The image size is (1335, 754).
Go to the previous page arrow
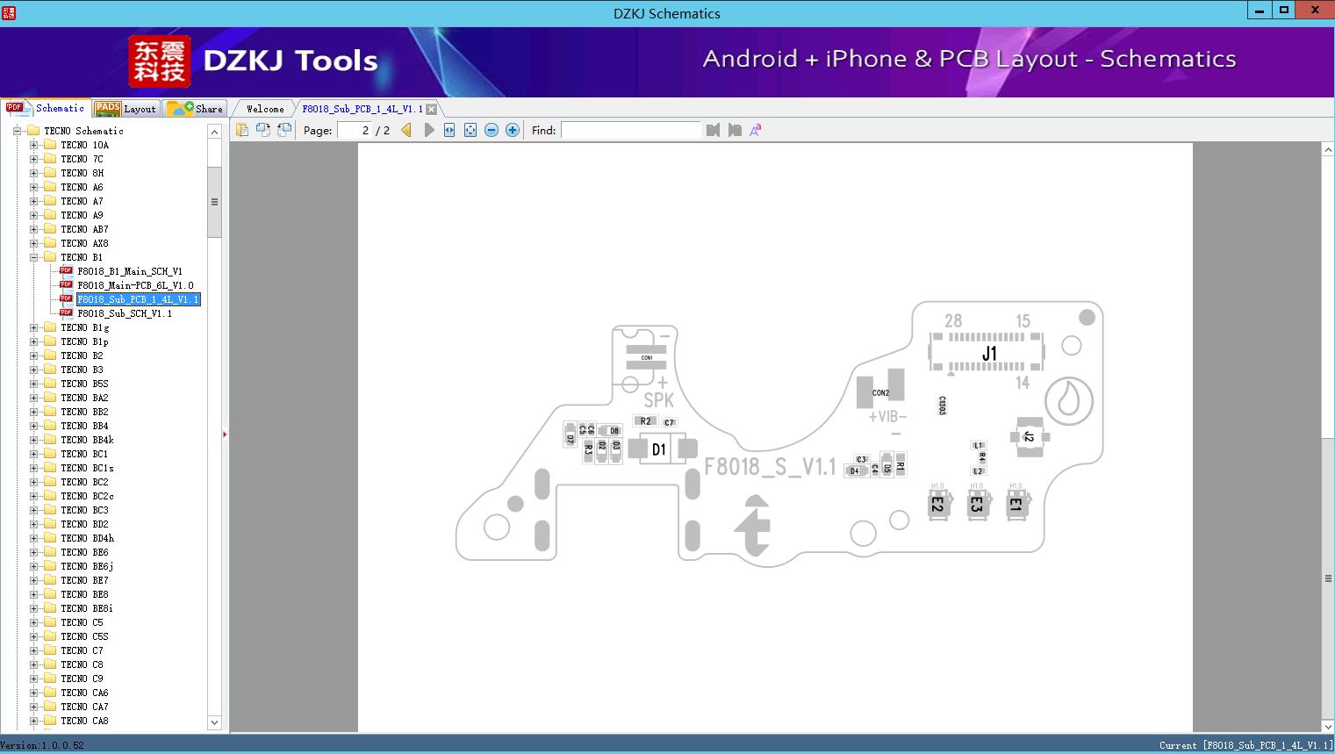pos(406,130)
